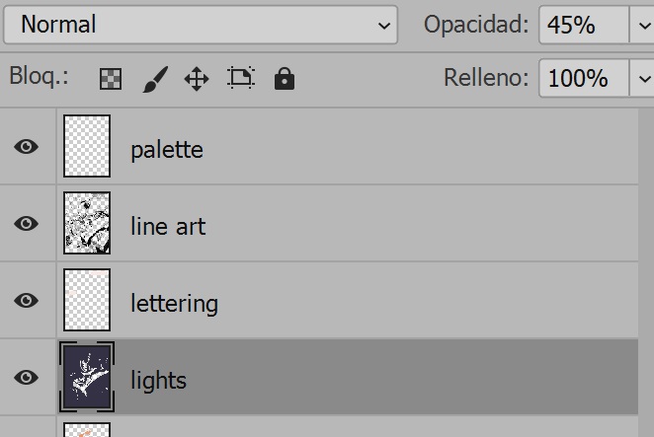
Task: Select the lettering layer by name
Action: (x=174, y=303)
